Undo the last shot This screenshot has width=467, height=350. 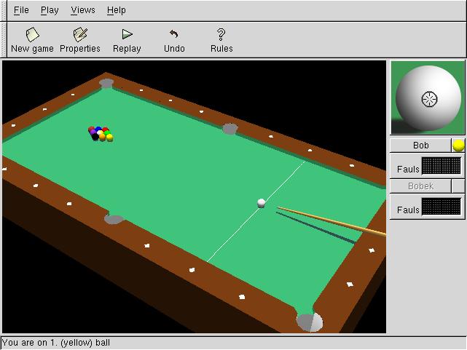point(174,40)
